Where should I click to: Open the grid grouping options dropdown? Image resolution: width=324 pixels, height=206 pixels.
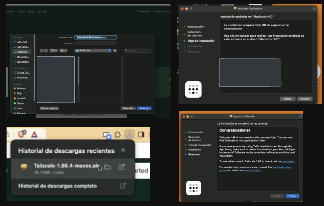point(63,51)
